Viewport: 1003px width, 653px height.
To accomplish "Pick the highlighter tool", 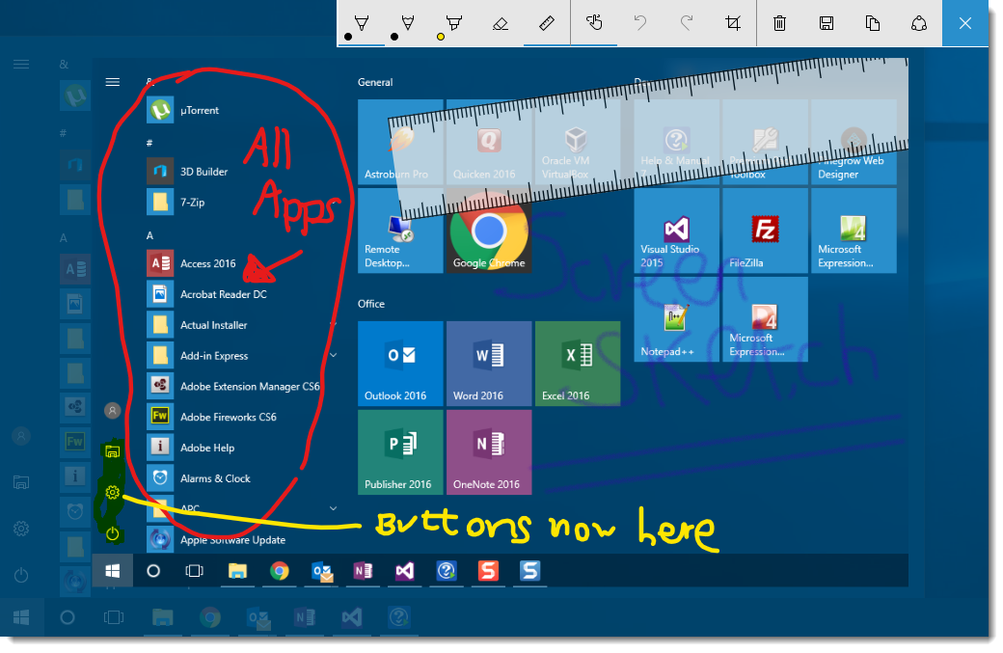I will pyautogui.click(x=453, y=23).
